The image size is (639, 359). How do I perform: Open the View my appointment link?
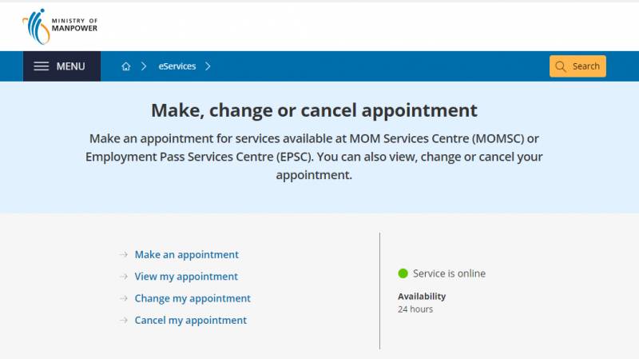[186, 277]
